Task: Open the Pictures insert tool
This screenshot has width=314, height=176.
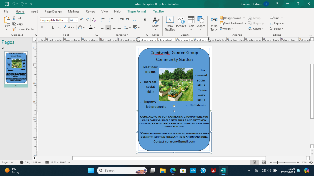Action: [x=181, y=24]
